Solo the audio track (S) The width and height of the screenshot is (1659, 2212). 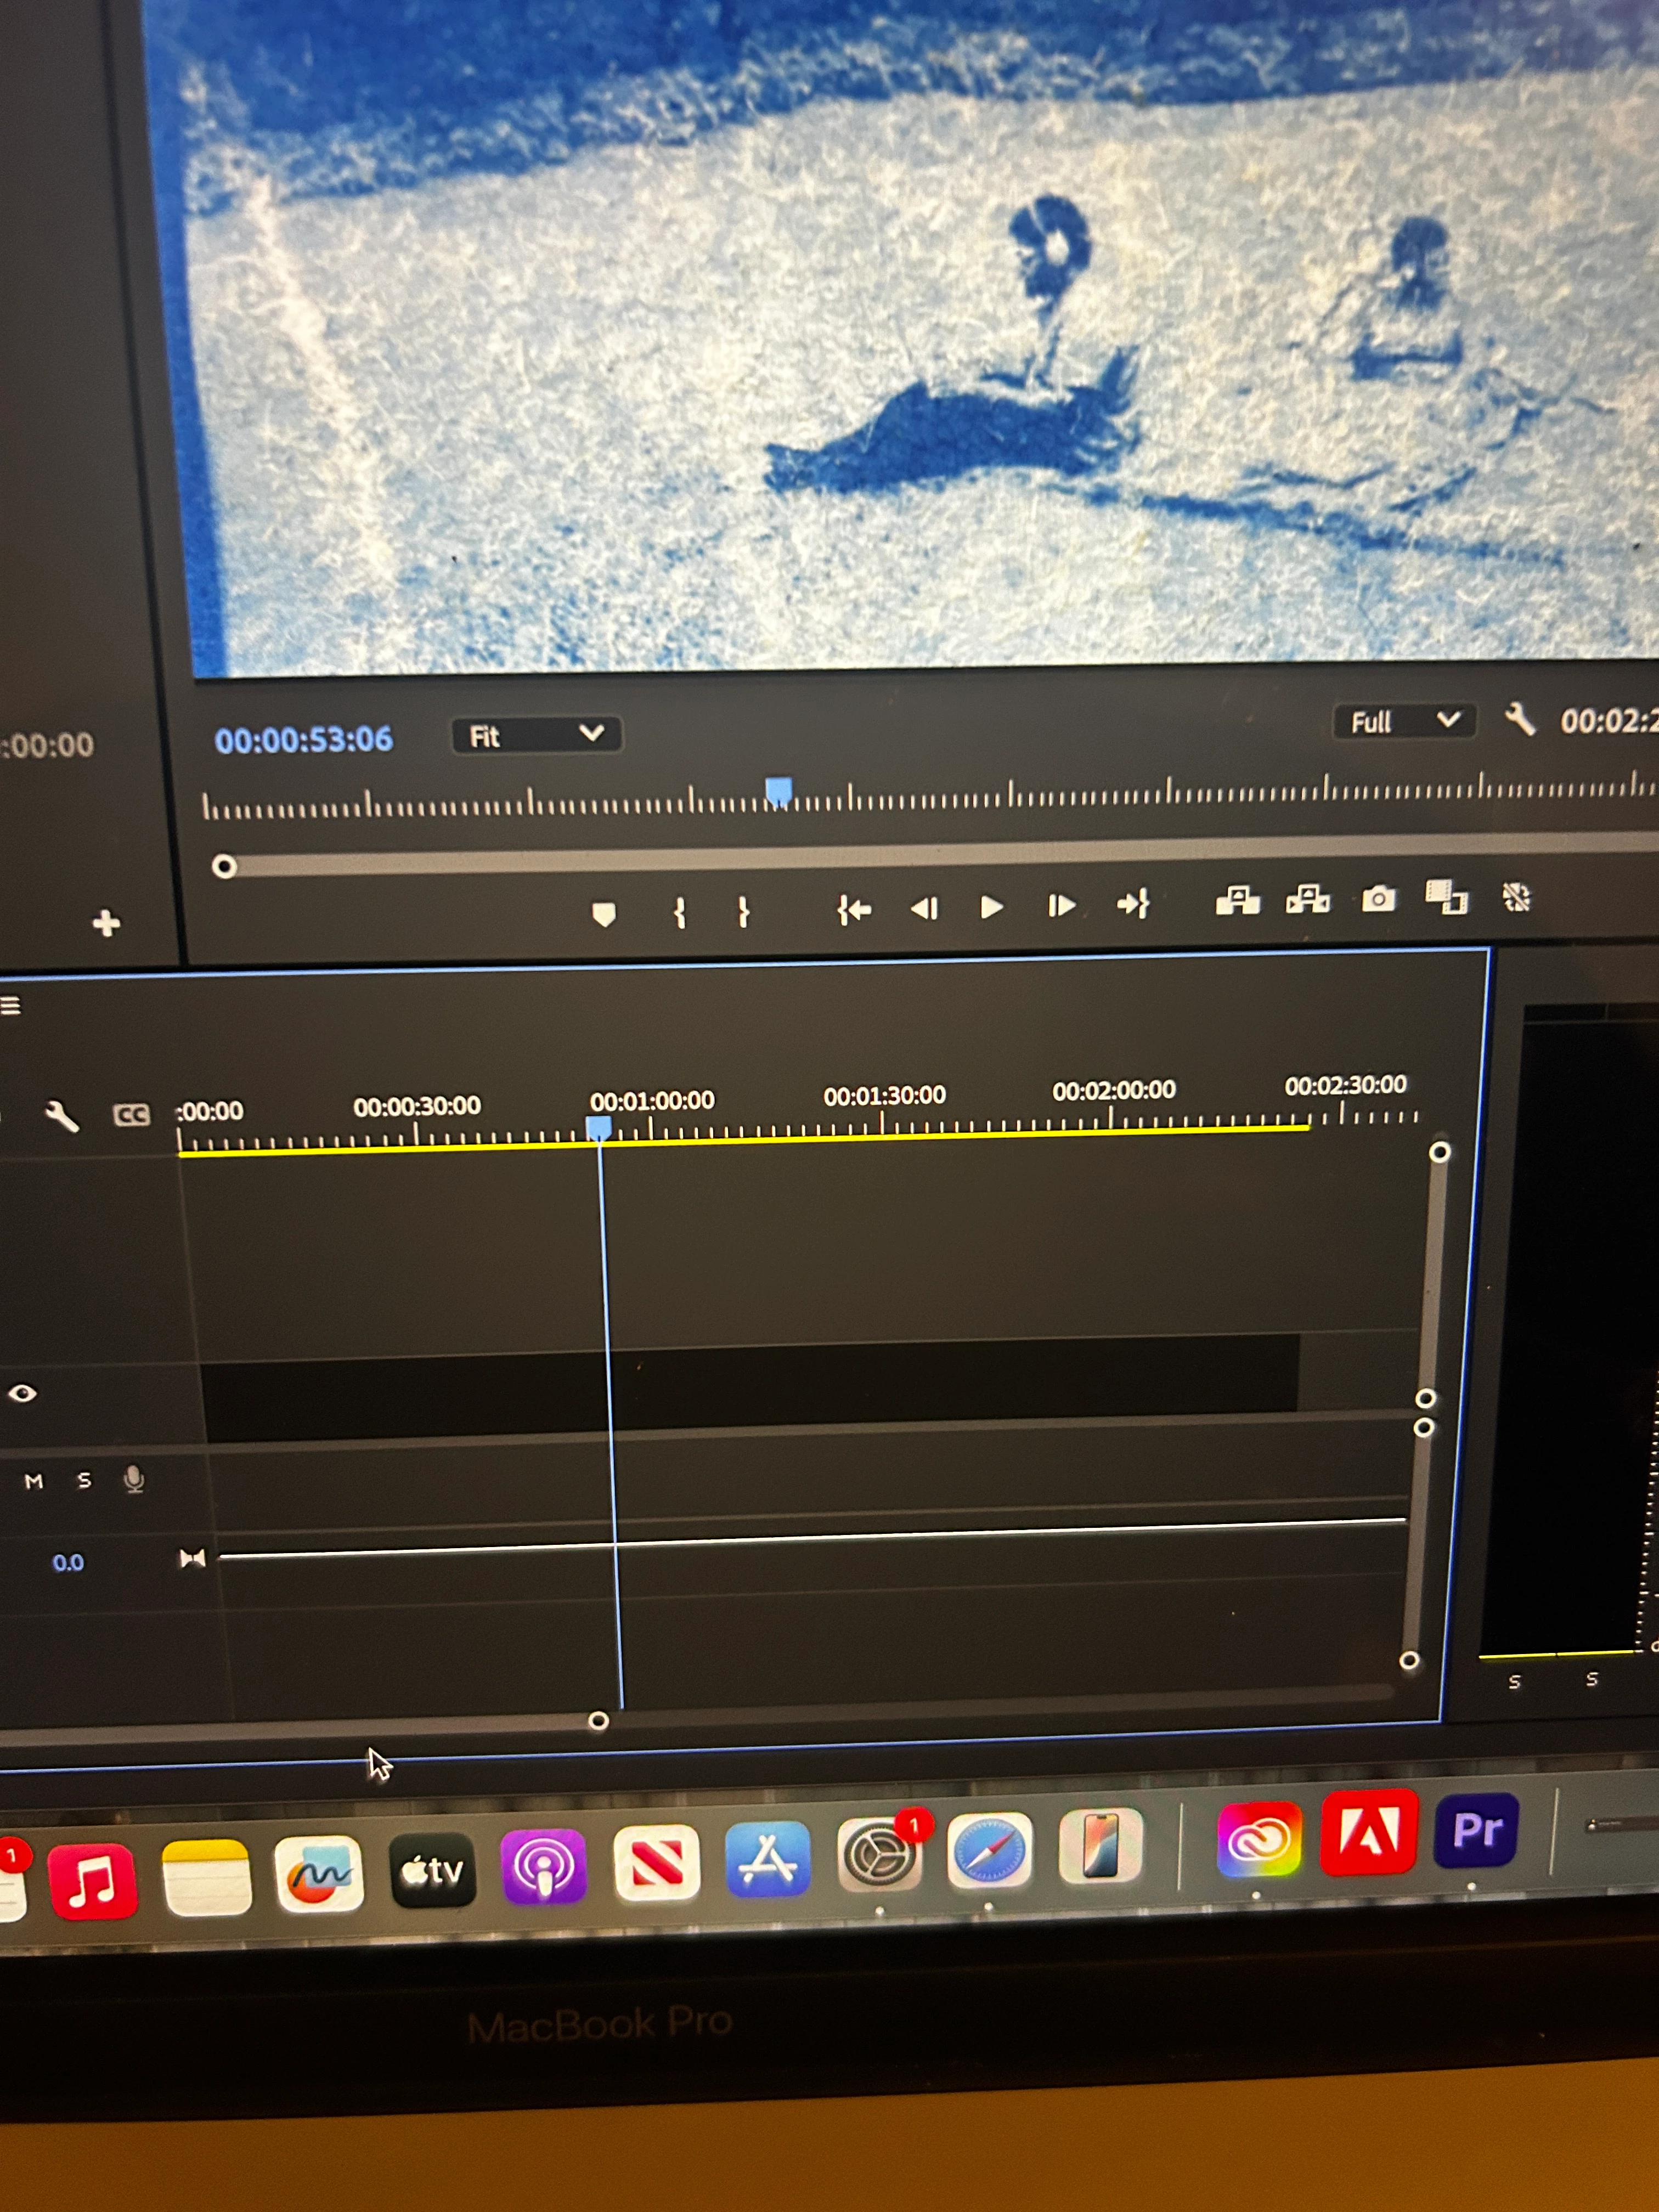click(x=84, y=1480)
